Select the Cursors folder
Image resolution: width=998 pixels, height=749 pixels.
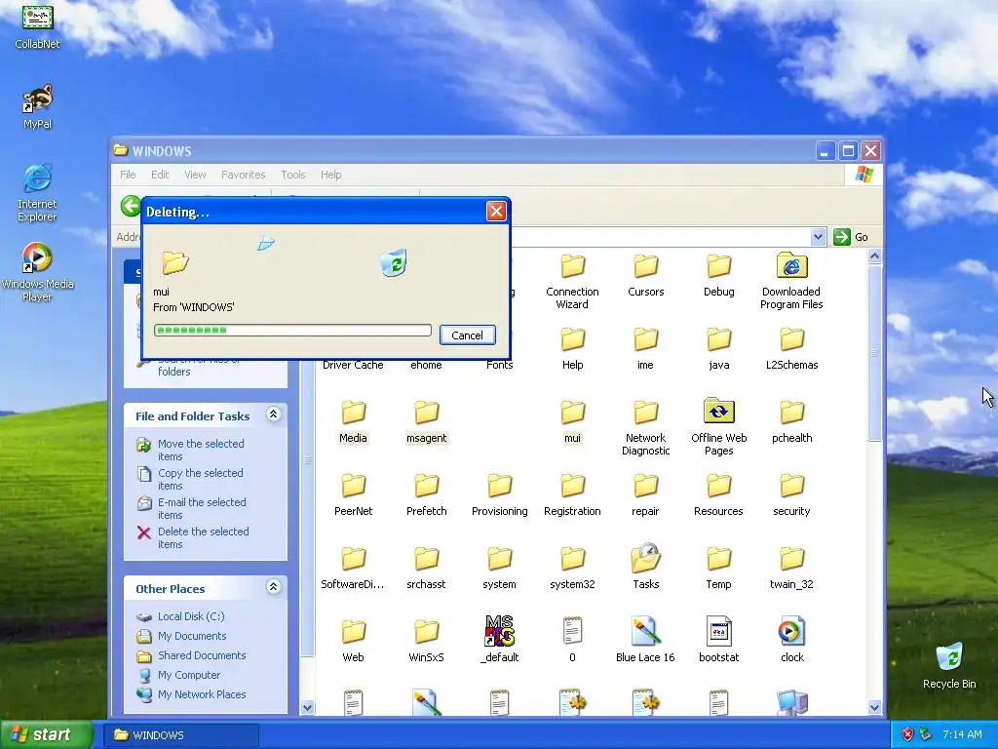coord(645,275)
